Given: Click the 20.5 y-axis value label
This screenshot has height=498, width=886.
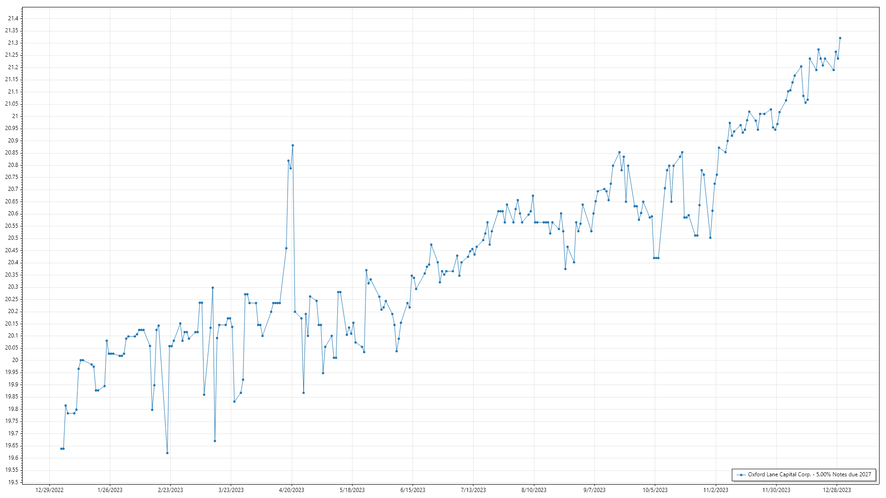Looking at the screenshot, I should click(13, 238).
